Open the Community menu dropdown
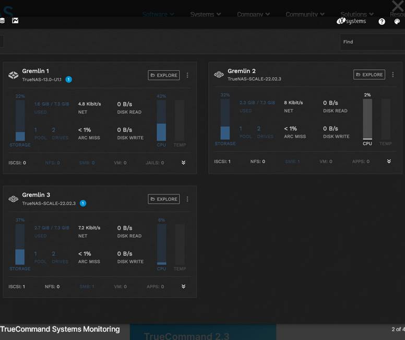 click(305, 15)
